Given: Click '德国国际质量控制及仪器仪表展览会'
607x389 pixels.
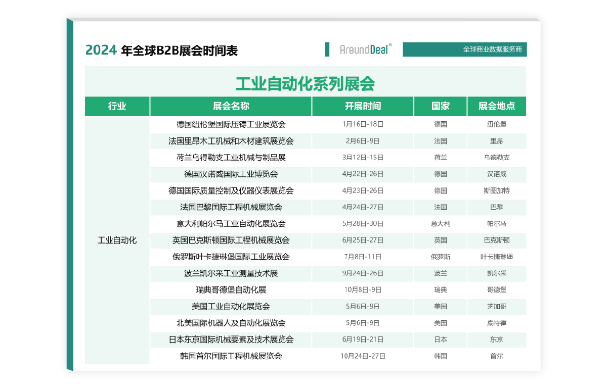Looking at the screenshot, I should pyautogui.click(x=231, y=191).
